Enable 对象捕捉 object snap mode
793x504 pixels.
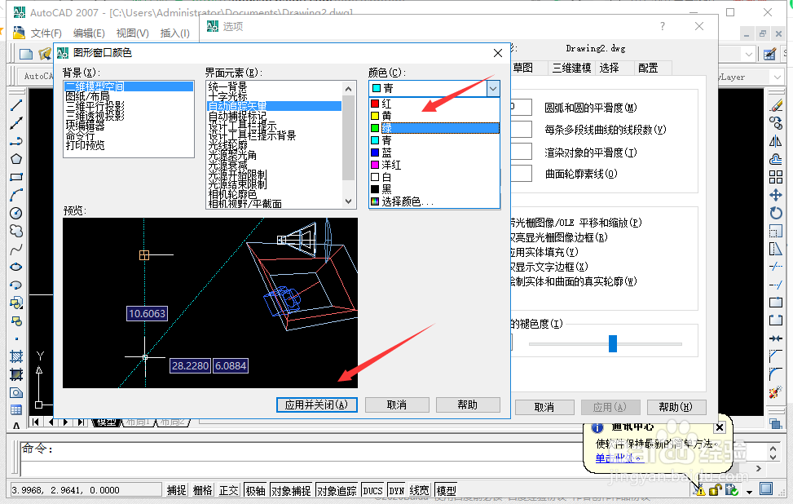coord(291,490)
